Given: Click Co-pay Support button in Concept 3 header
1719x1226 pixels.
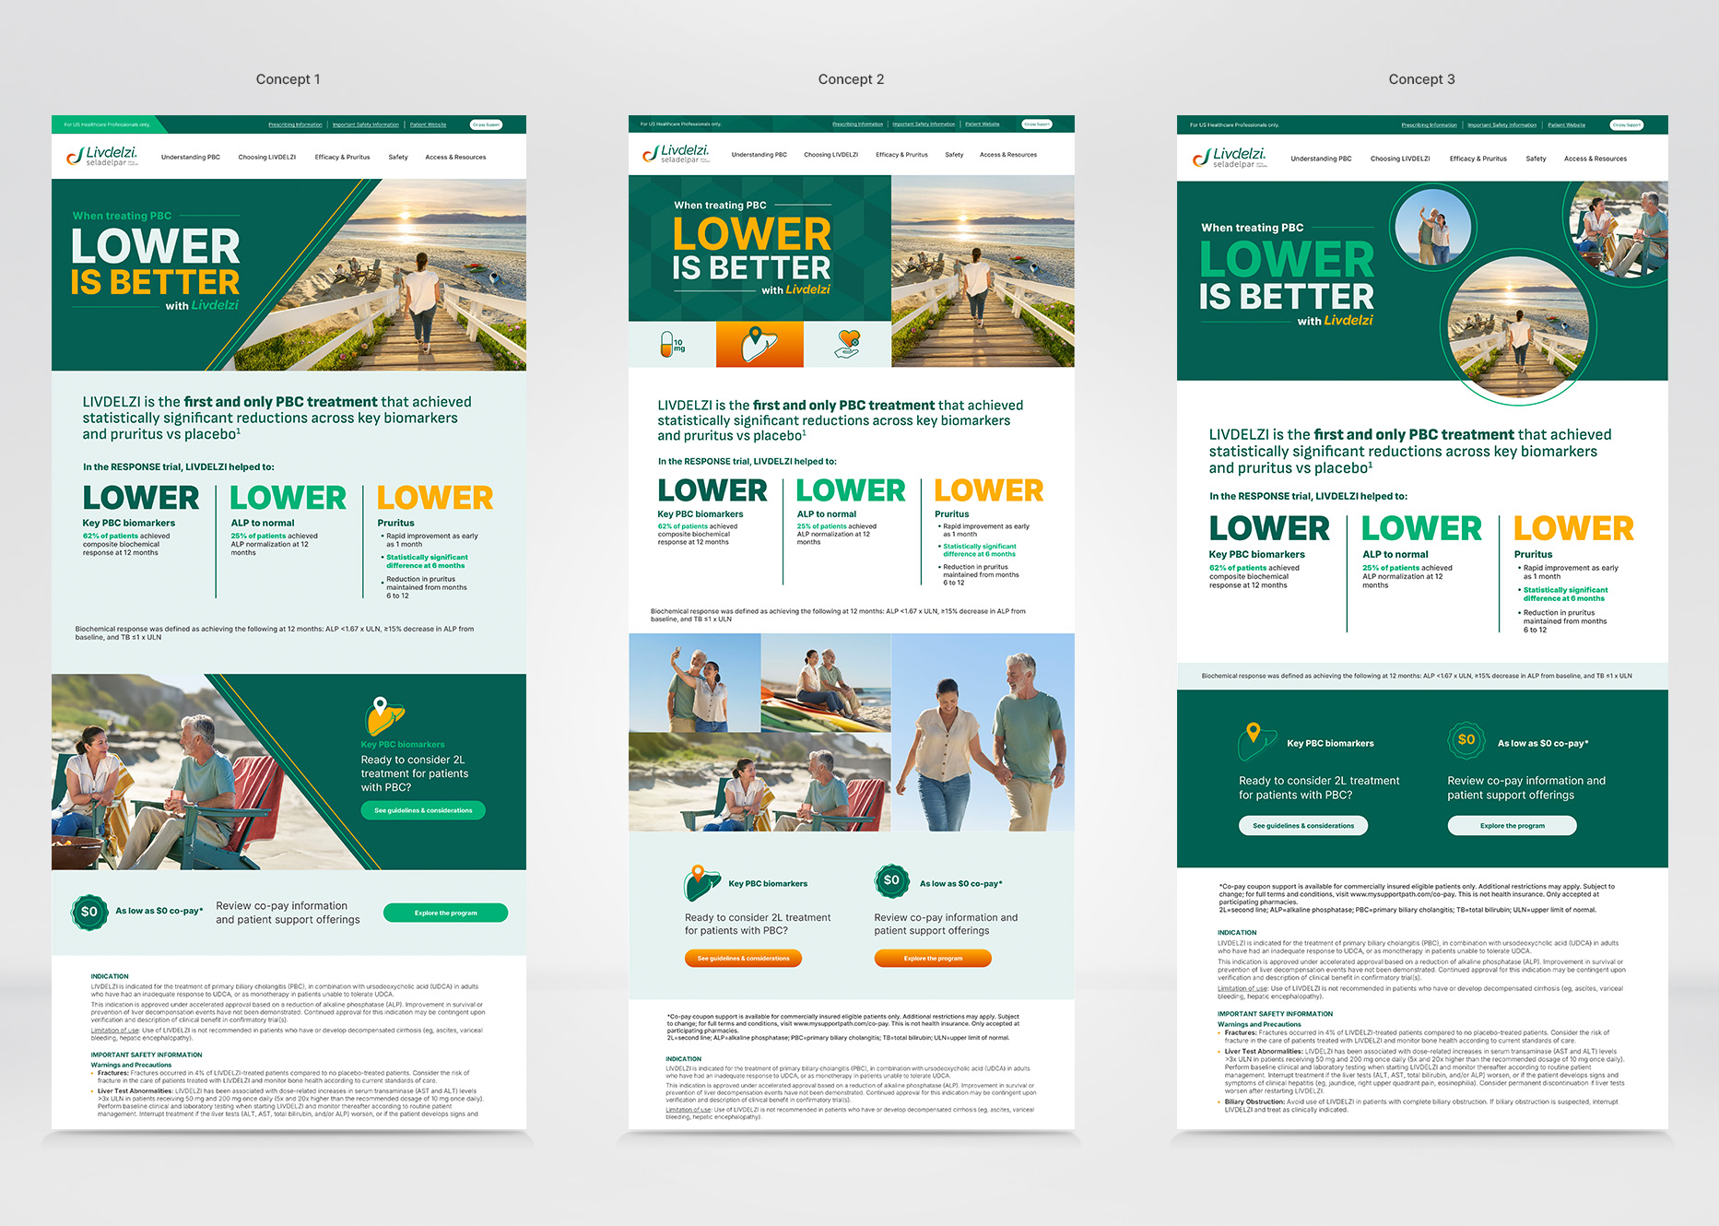Looking at the screenshot, I should [1627, 124].
